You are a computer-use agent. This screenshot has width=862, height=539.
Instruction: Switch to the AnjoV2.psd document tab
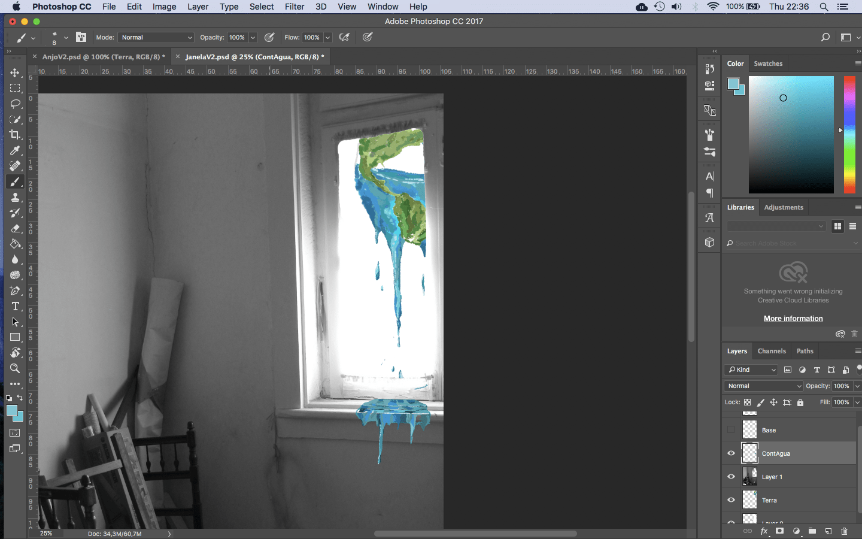pyautogui.click(x=101, y=57)
